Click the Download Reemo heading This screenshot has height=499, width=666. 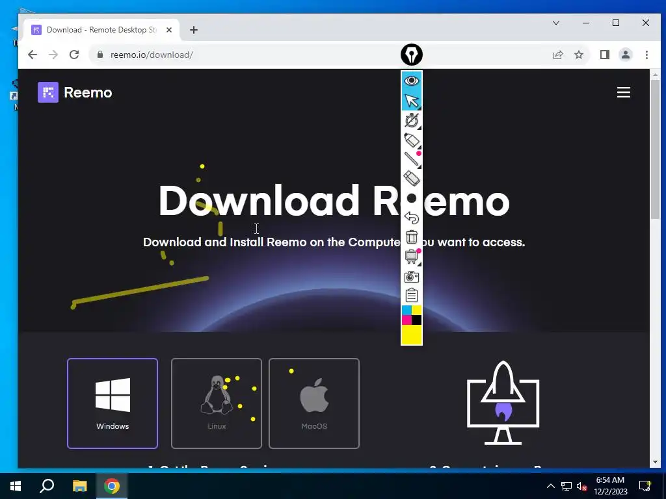pos(334,200)
